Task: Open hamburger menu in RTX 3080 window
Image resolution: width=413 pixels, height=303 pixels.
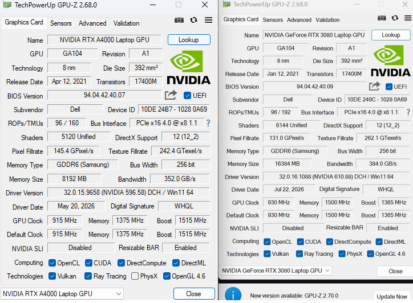Action: [x=408, y=18]
